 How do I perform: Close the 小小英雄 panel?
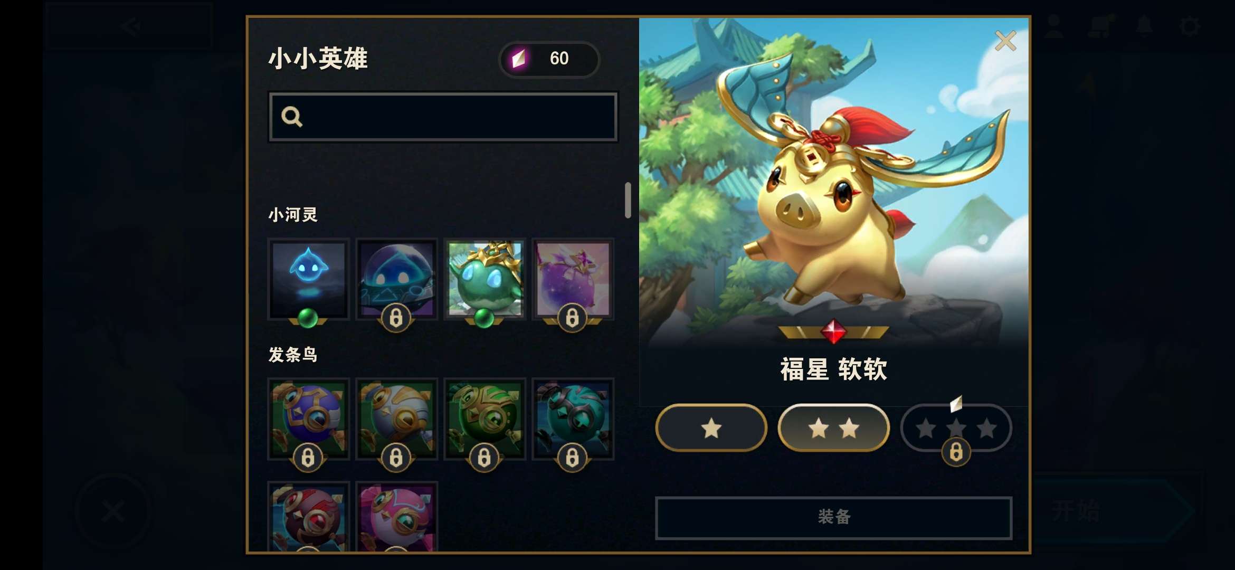[x=1005, y=41]
